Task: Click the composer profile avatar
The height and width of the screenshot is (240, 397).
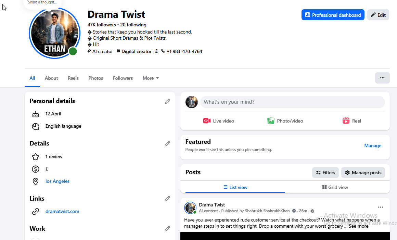Action: click(191, 102)
